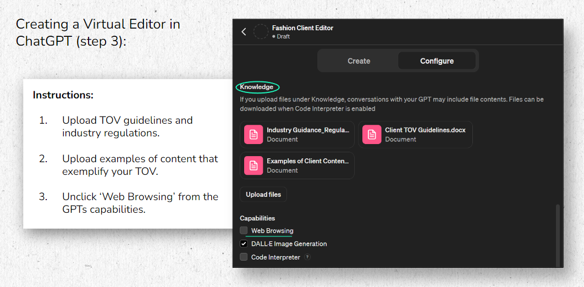Click the dashed circle GPT avatar placeholder
The image size is (584, 287).
(x=261, y=32)
